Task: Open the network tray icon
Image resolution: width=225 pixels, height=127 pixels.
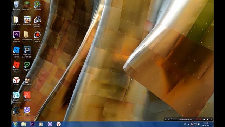Action: pos(195,125)
